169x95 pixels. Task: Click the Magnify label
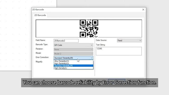click(39, 62)
